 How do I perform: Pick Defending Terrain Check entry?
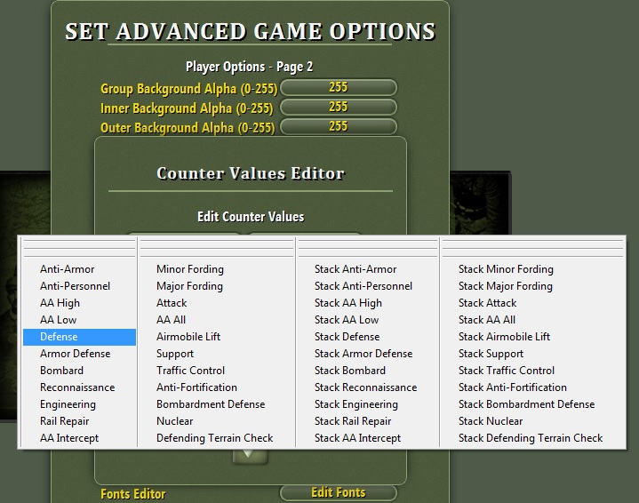coord(216,438)
